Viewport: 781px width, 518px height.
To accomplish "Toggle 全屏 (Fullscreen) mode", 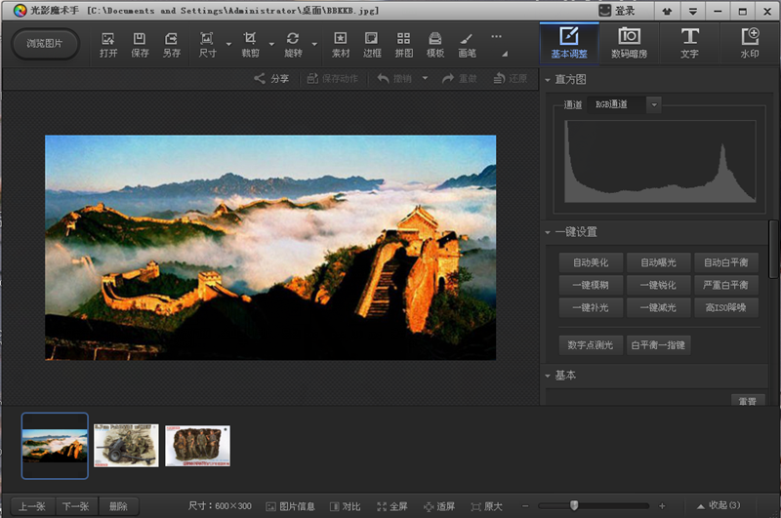I will [392, 506].
